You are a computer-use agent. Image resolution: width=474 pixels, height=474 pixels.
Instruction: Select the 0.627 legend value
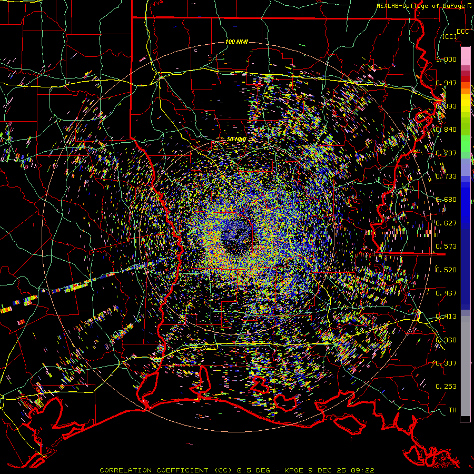[x=446, y=223]
